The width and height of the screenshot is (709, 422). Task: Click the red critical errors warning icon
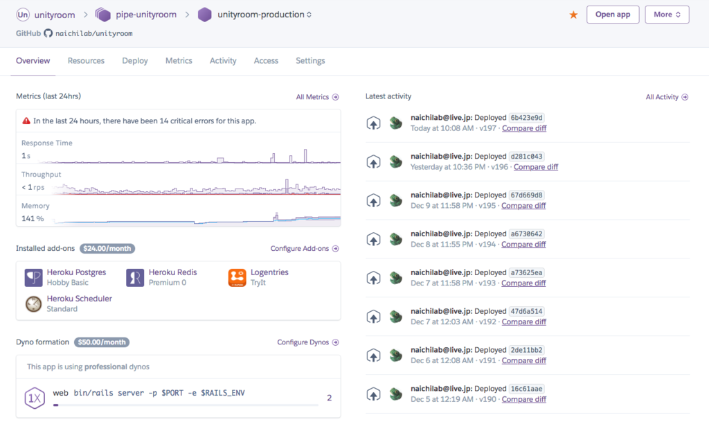26,121
